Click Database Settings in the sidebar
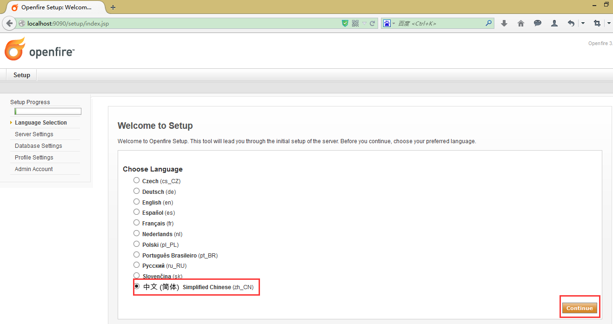 pos(38,146)
